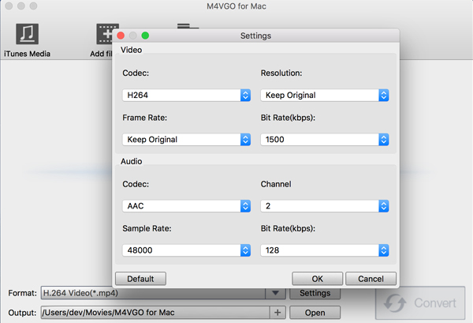This screenshot has height=323, width=473.
Task: Open the audio Codec AAC dropdown
Action: click(186, 206)
